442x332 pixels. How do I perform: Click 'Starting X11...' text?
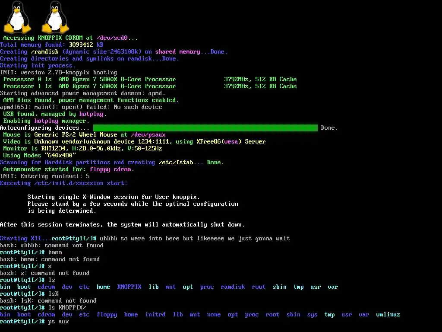click(25, 239)
